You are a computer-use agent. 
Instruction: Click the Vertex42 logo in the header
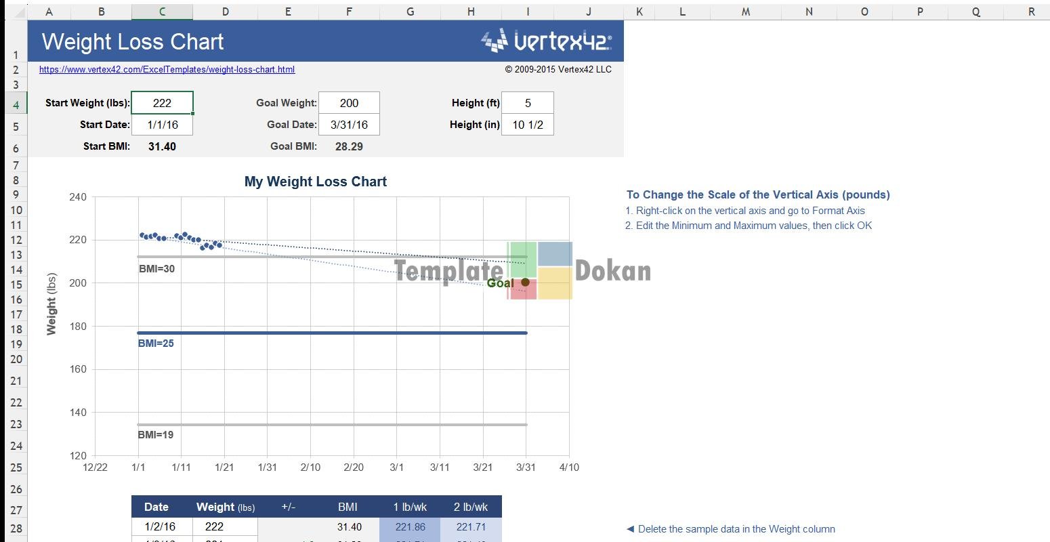click(x=546, y=41)
